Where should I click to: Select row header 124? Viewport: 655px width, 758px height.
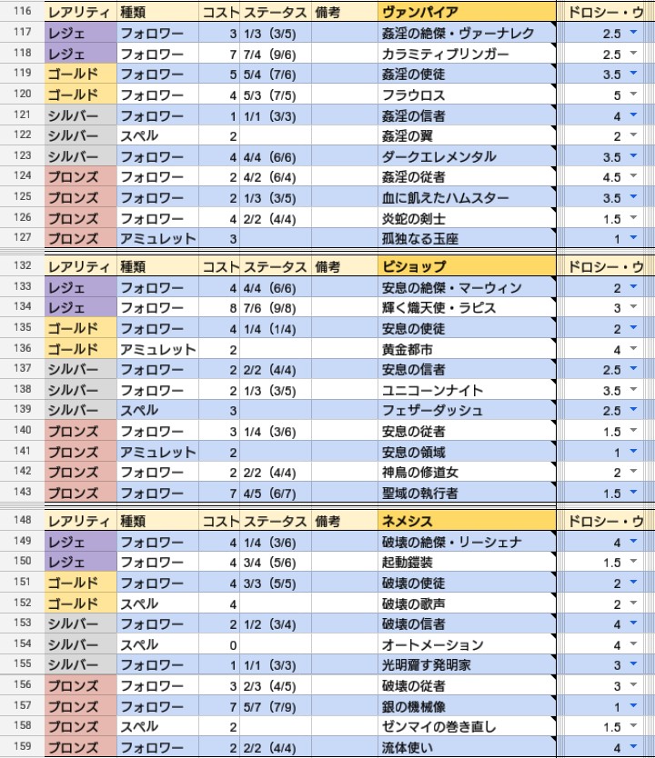point(22,176)
